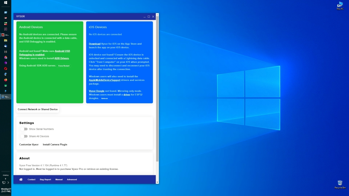Maximize the Vysor window
Screen dimensions: 349x196
click(149, 17)
